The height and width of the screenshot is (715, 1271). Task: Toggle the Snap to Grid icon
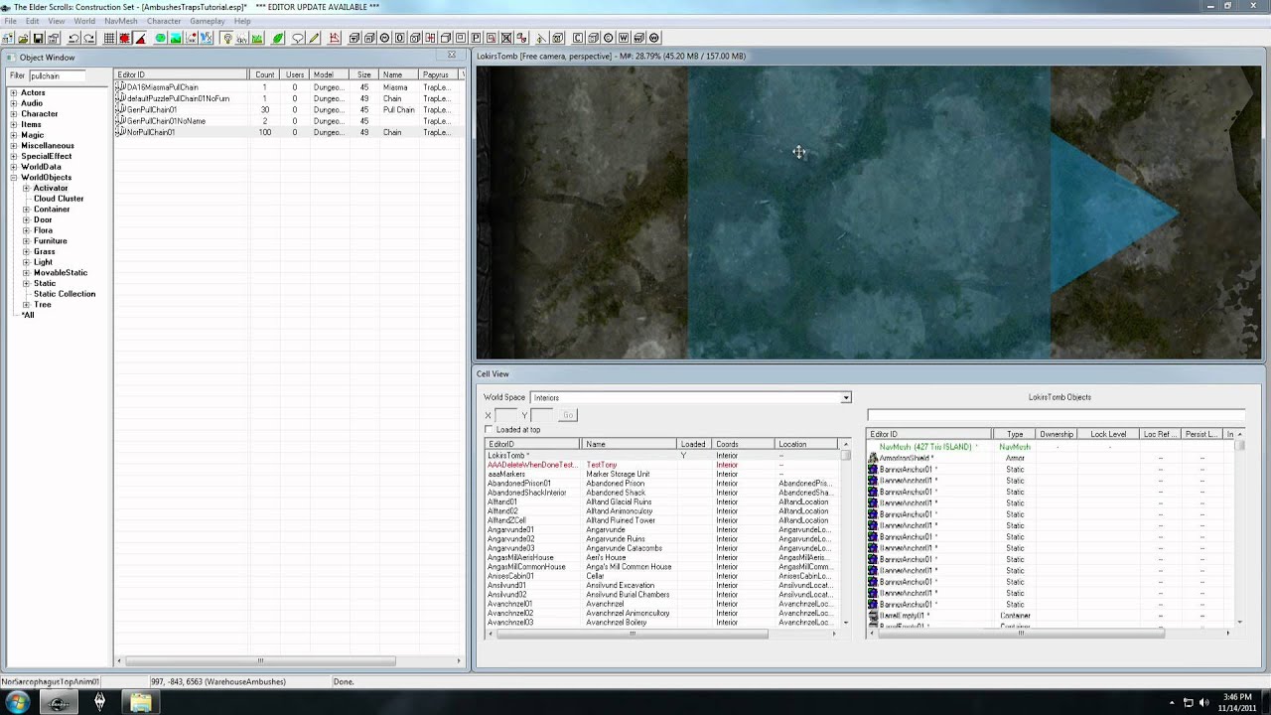click(x=109, y=38)
